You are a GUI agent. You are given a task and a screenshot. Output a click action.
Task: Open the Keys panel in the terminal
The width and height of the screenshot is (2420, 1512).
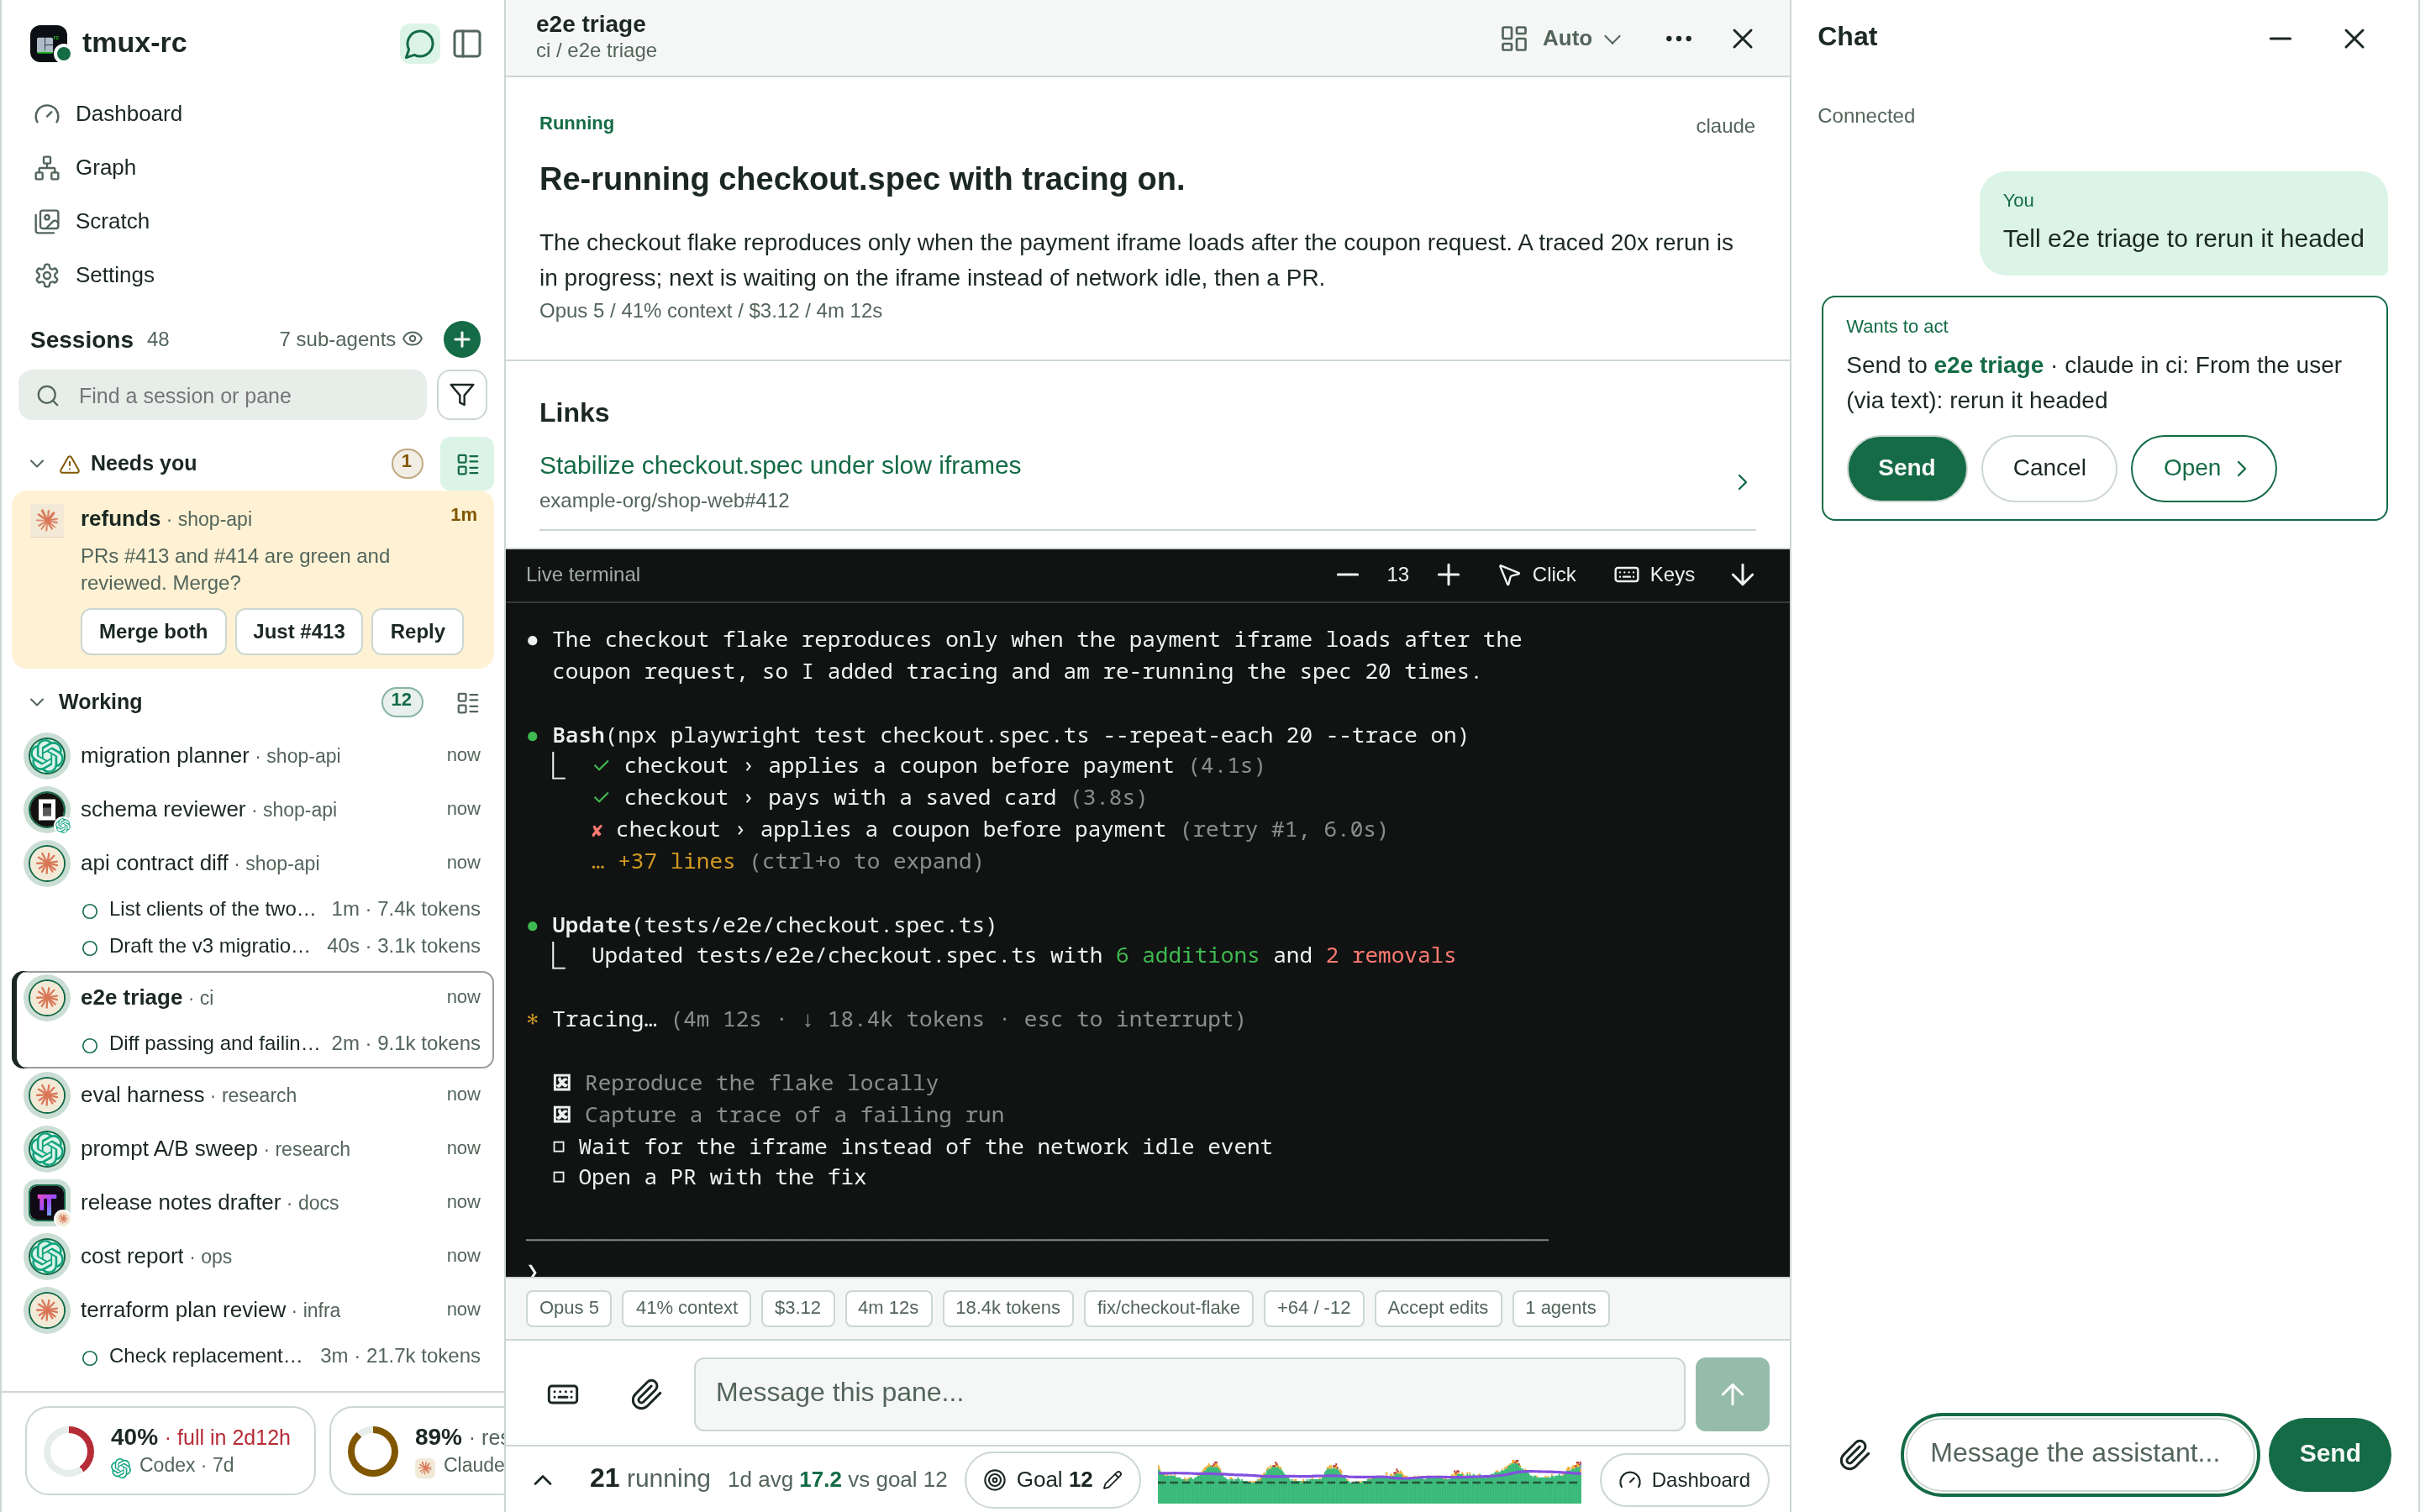[x=1654, y=575]
